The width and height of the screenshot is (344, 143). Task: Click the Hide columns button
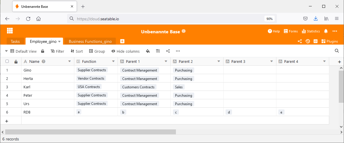coord(125,51)
